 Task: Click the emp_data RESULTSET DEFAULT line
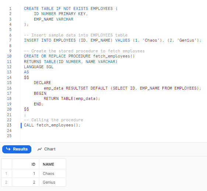pyautogui.click(x=122, y=88)
